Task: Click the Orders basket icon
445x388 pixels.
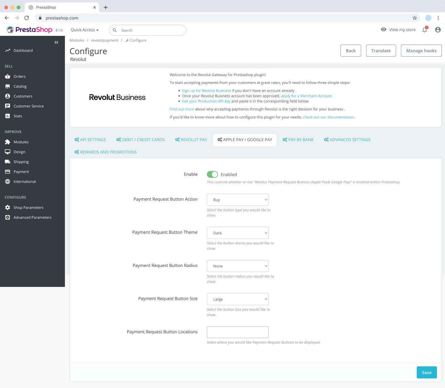Action: (x=8, y=76)
